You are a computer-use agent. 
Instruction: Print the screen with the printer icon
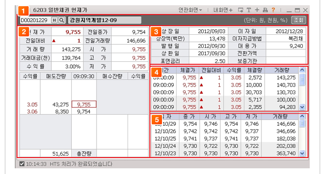tap(265, 10)
